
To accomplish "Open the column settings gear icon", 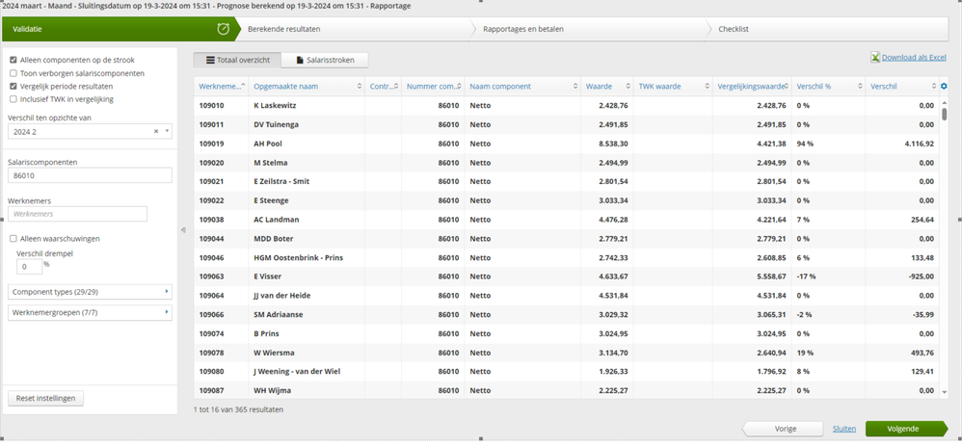I will (944, 87).
